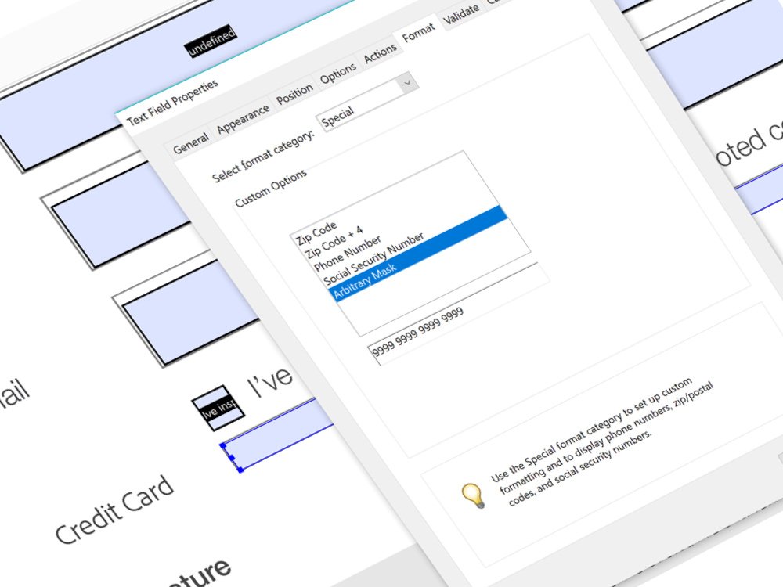Click the mask field containing 9999 9999 9999 9999

pyautogui.click(x=458, y=314)
